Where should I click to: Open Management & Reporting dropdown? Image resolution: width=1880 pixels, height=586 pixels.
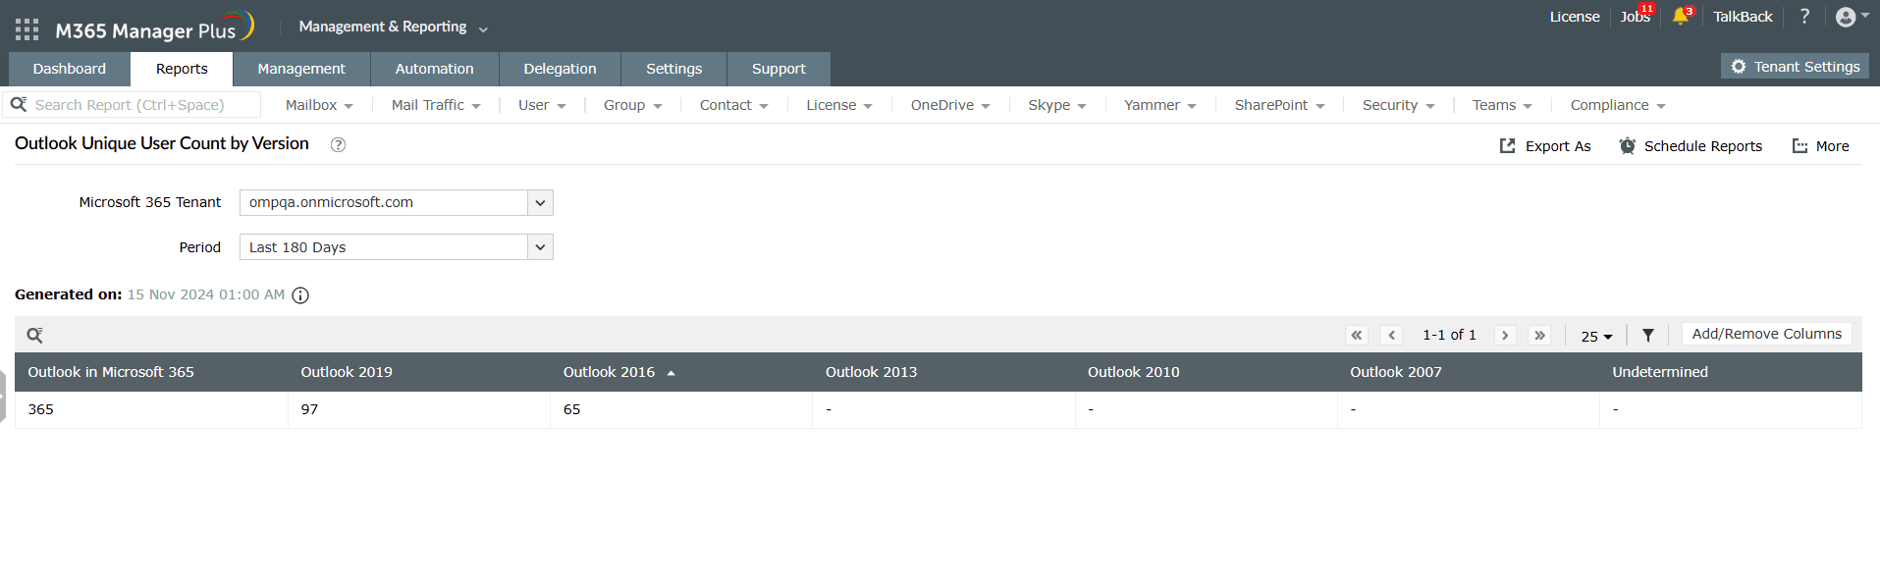coord(393,27)
